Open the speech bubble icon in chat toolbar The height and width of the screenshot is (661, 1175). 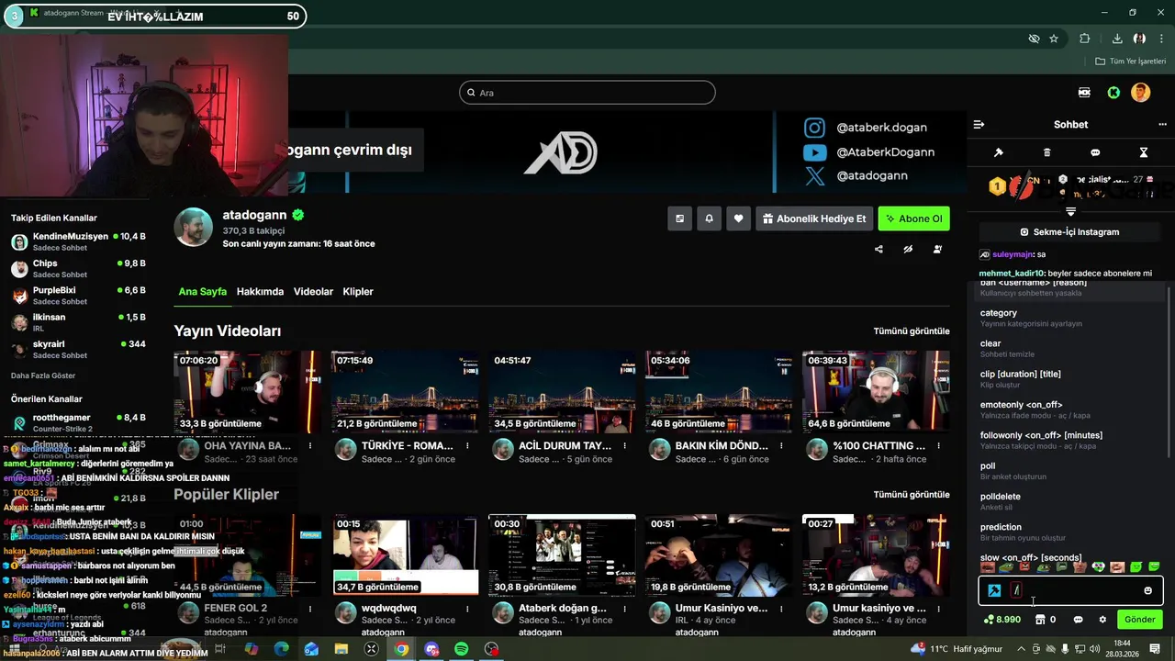click(x=1095, y=152)
